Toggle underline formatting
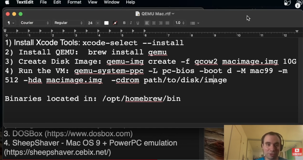Viewport: 303px width, 160px height. pyautogui.click(x=138, y=23)
